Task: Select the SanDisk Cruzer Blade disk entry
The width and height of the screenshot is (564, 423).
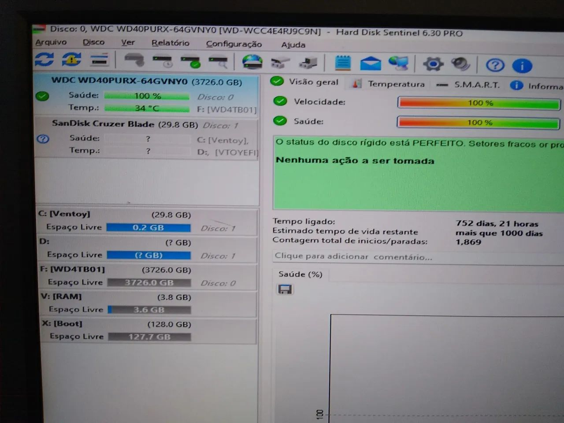Action: point(146,137)
